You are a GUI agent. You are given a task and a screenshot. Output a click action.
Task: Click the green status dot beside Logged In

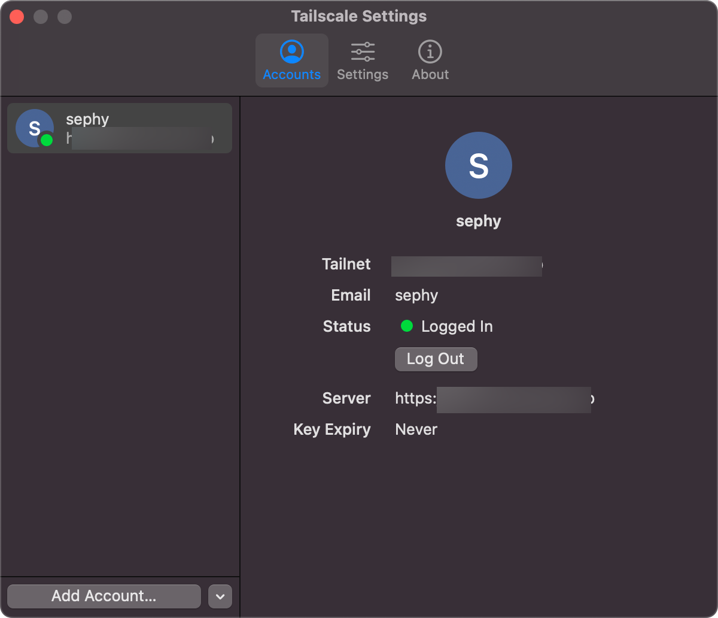[407, 326]
